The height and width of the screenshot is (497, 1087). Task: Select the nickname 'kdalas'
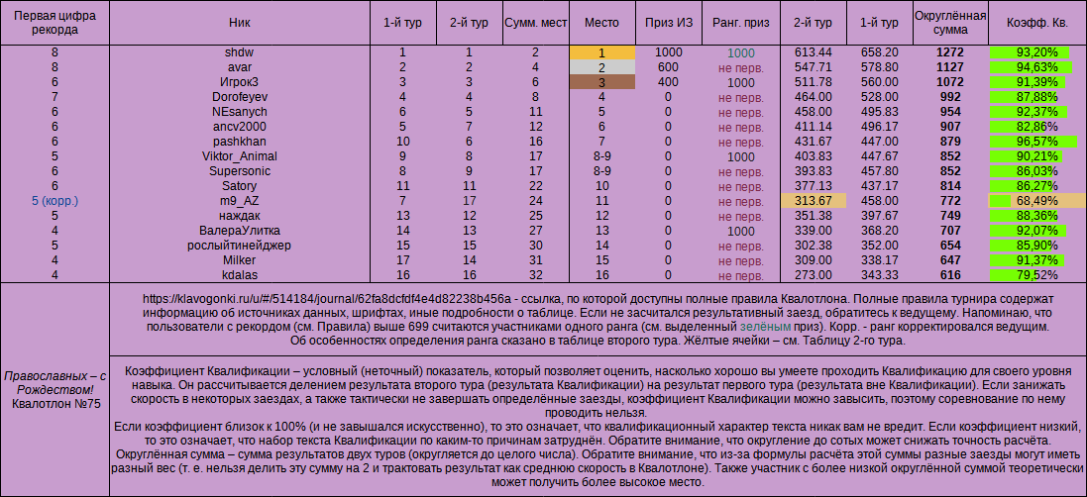coord(240,275)
